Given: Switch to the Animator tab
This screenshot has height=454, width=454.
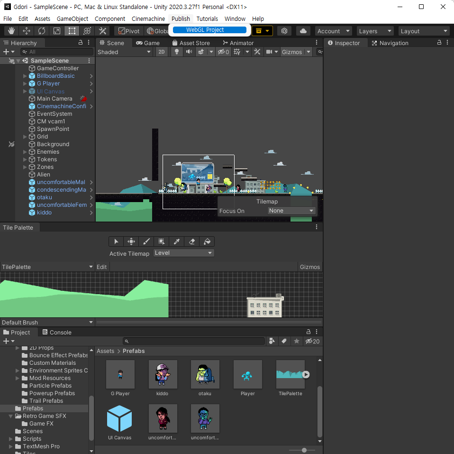Looking at the screenshot, I should coord(238,43).
